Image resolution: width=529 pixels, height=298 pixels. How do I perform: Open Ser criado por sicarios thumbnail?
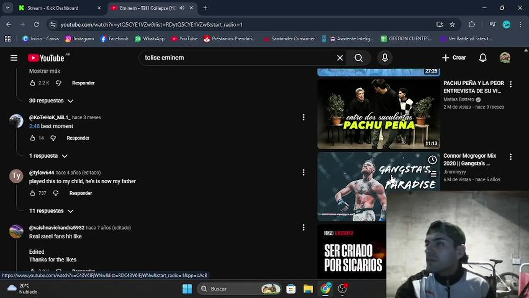(352, 252)
